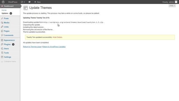Return to WordPress Updates link

coord(54,47)
